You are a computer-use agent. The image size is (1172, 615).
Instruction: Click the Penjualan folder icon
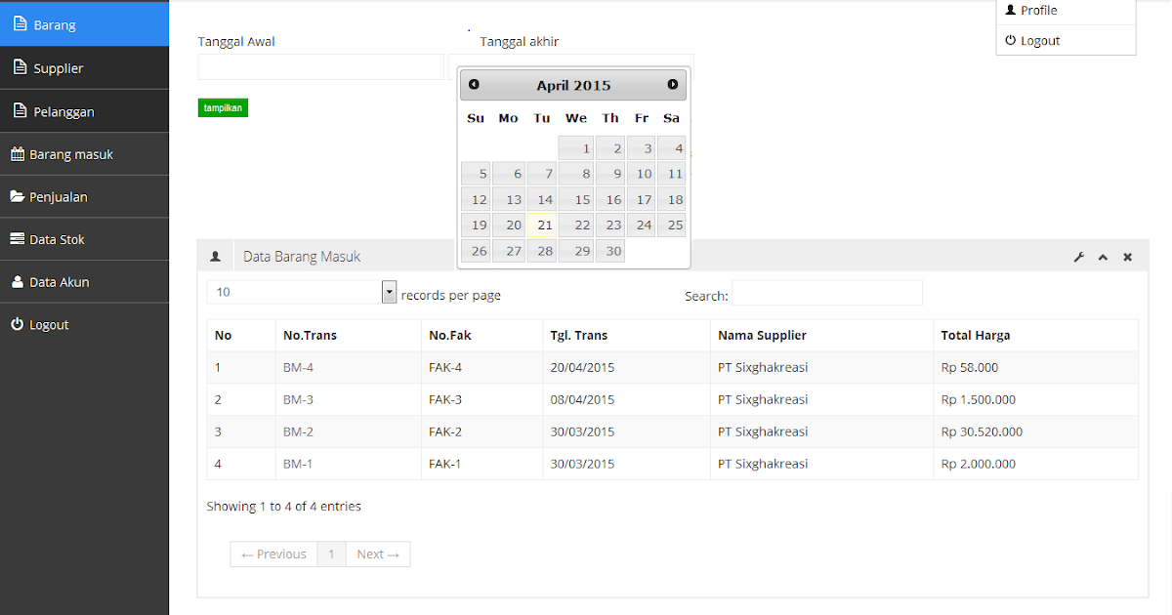21,196
